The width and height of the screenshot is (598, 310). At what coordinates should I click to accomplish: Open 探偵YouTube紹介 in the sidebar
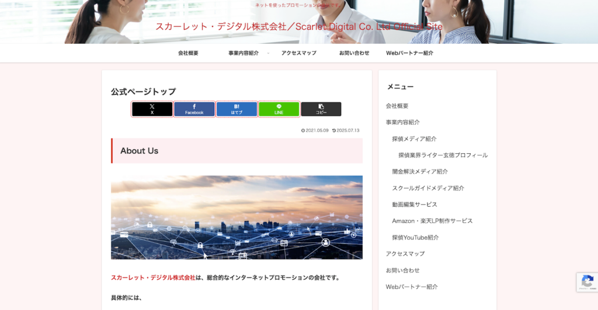pos(415,238)
